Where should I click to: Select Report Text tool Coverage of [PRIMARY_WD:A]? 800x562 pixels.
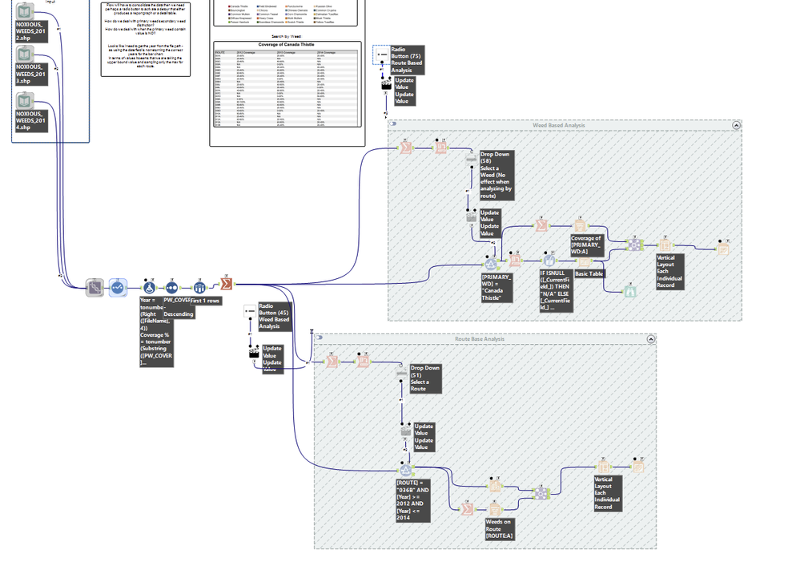click(x=580, y=226)
